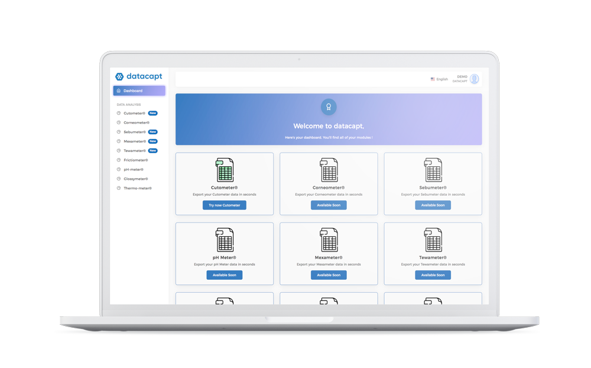Click the Sebumeter card spreadsheet icon
591x368 pixels.
(433, 170)
